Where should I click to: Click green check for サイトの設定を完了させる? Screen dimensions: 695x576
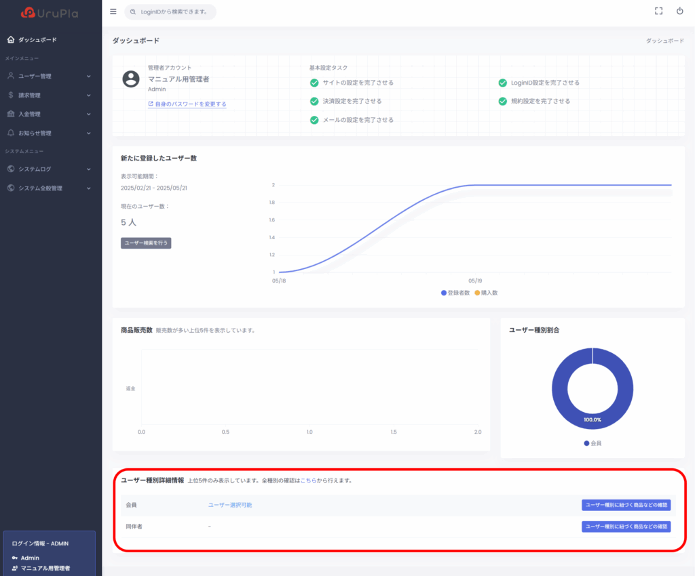coord(314,83)
